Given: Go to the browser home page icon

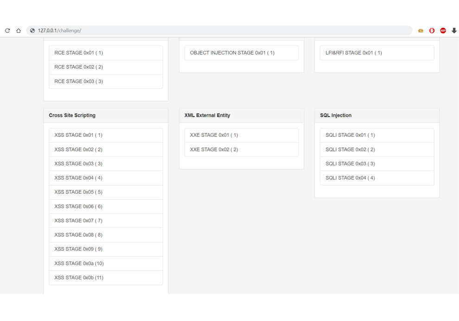Looking at the screenshot, I should point(19,31).
